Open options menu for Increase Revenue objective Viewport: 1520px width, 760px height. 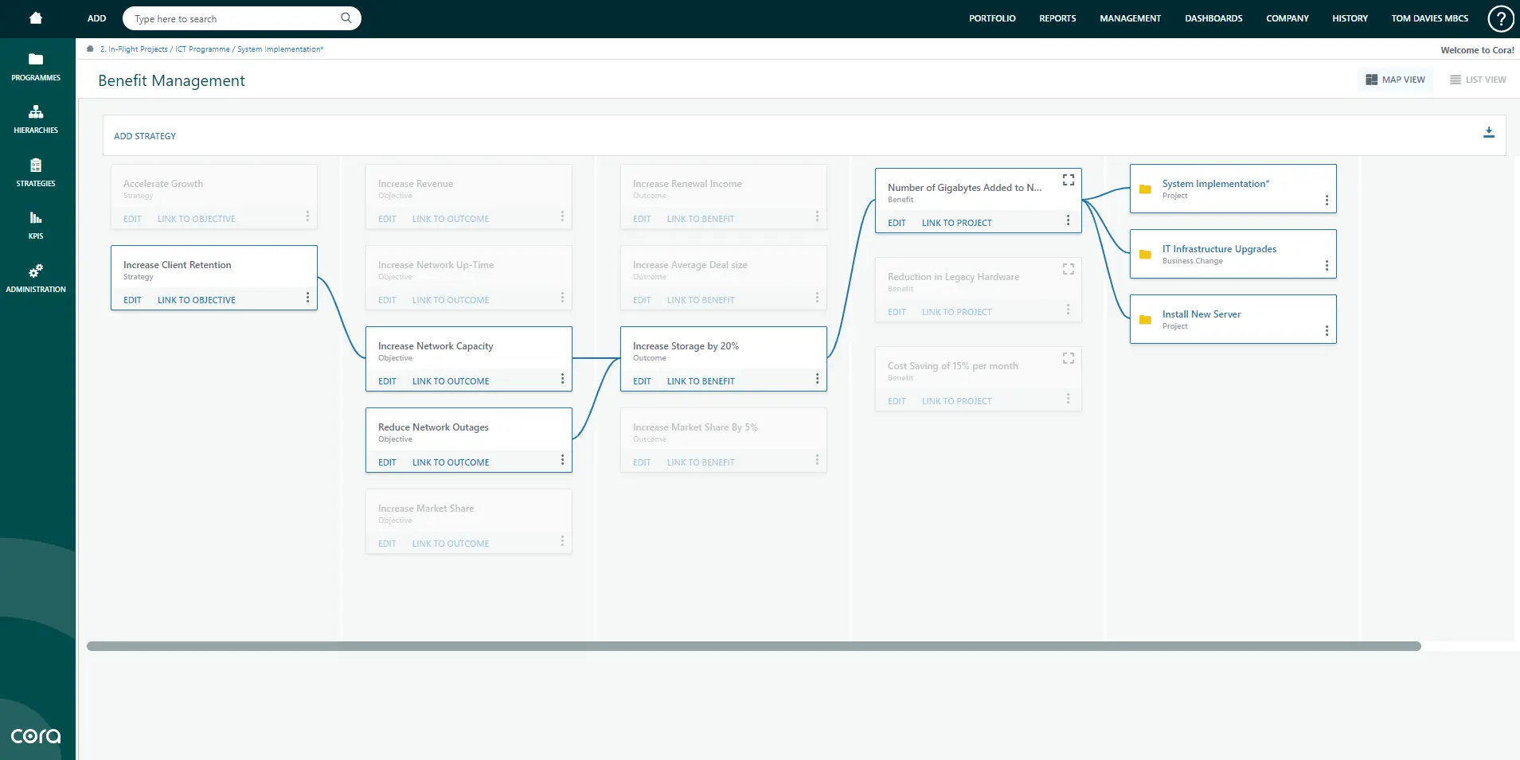click(562, 216)
